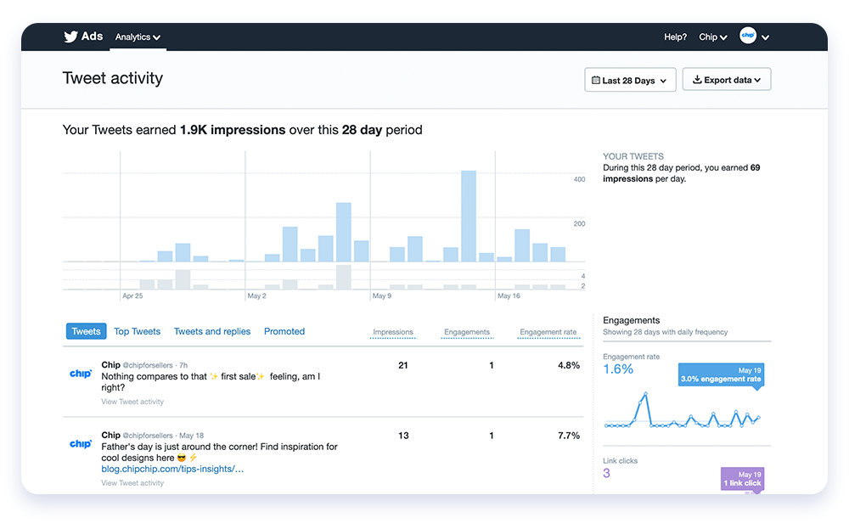Expand the Chip account dropdown
Image resolution: width=849 pixels, height=529 pixels.
pos(712,37)
